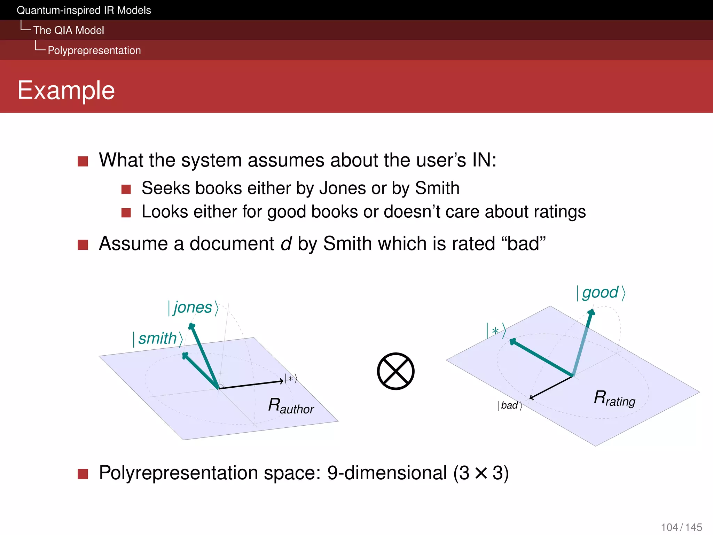Click the |smith⟩ vector label
Viewport: 713px width, 535px height.
point(158,339)
